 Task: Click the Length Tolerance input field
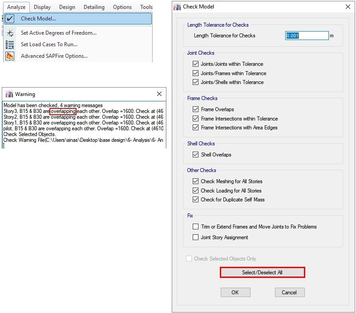point(306,36)
